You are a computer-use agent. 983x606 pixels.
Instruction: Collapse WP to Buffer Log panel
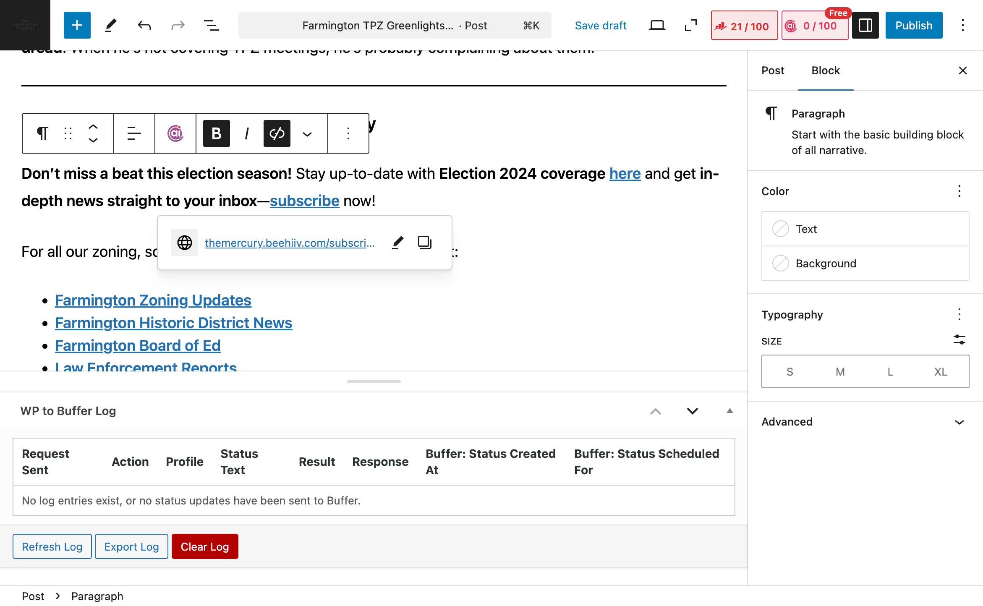click(730, 411)
